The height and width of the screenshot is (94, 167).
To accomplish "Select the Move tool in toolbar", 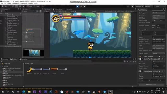I will point(6,6).
